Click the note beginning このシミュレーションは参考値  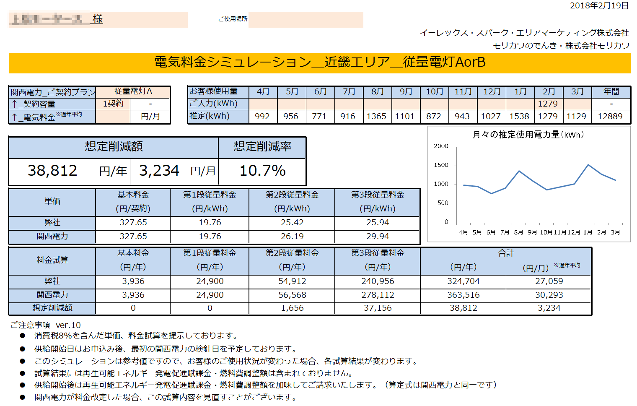click(227, 361)
